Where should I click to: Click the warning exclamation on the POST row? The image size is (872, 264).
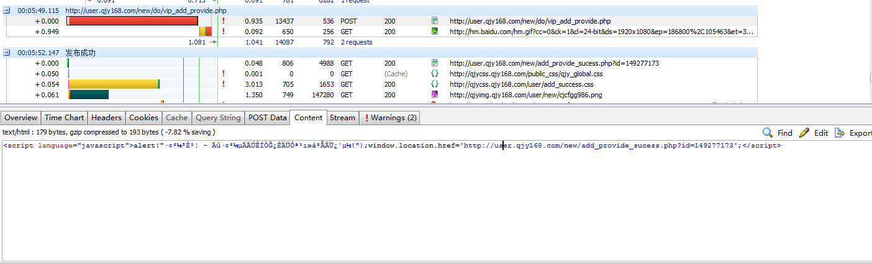pyautogui.click(x=223, y=21)
